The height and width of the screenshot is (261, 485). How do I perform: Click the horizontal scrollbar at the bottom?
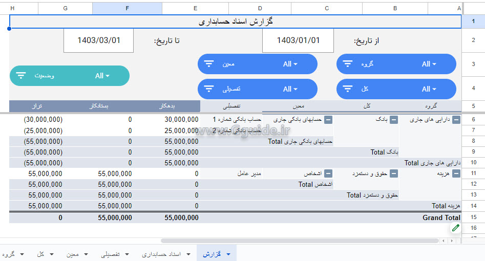pyautogui.click(x=302, y=241)
